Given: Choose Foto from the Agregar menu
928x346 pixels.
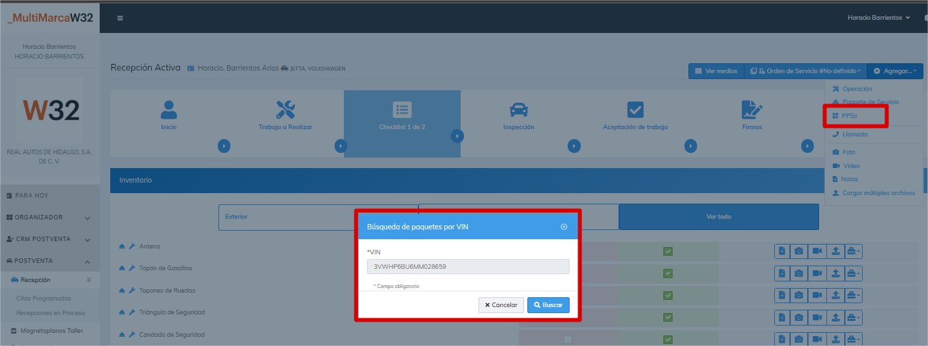Looking at the screenshot, I should (x=844, y=152).
